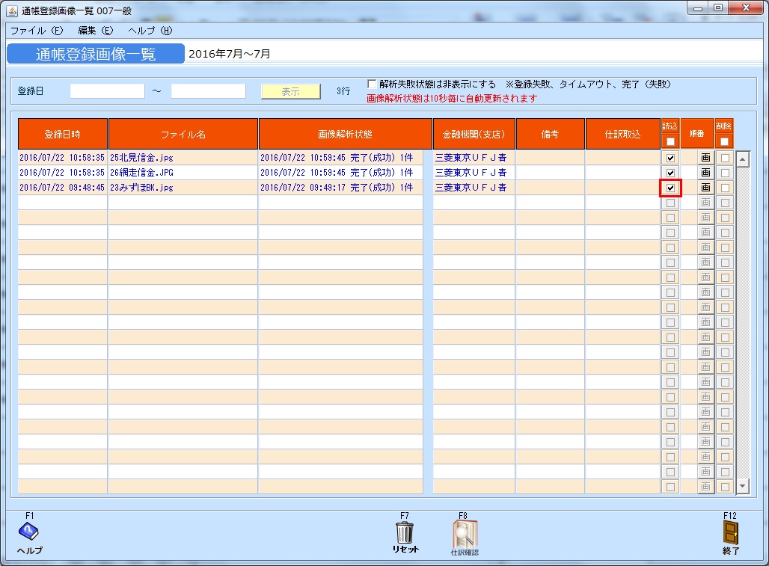Viewport: 769px width, 566px height.
Task: Open the 順番 画 button for 23みずほBK.jpg
Action: (x=705, y=188)
